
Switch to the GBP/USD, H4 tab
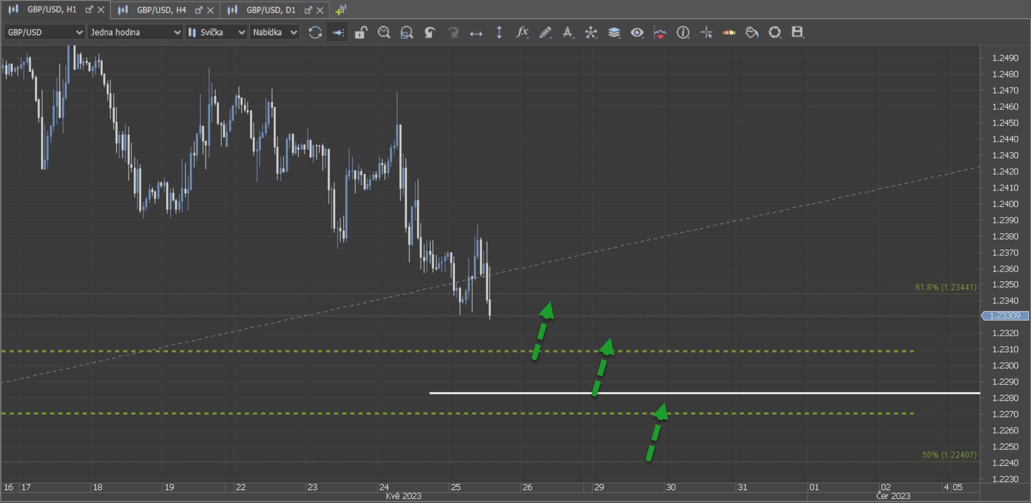[x=161, y=10]
